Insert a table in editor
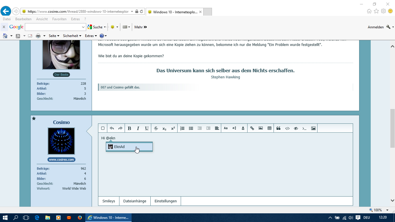The image size is (395, 222). (270, 128)
